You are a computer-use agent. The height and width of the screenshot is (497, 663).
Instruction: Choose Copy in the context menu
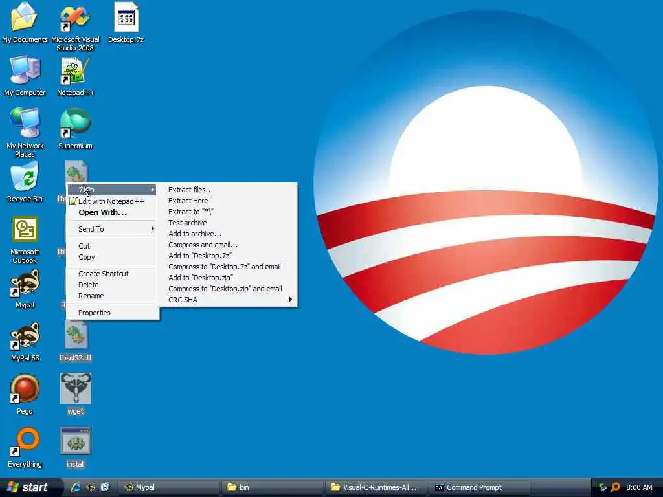click(112, 257)
